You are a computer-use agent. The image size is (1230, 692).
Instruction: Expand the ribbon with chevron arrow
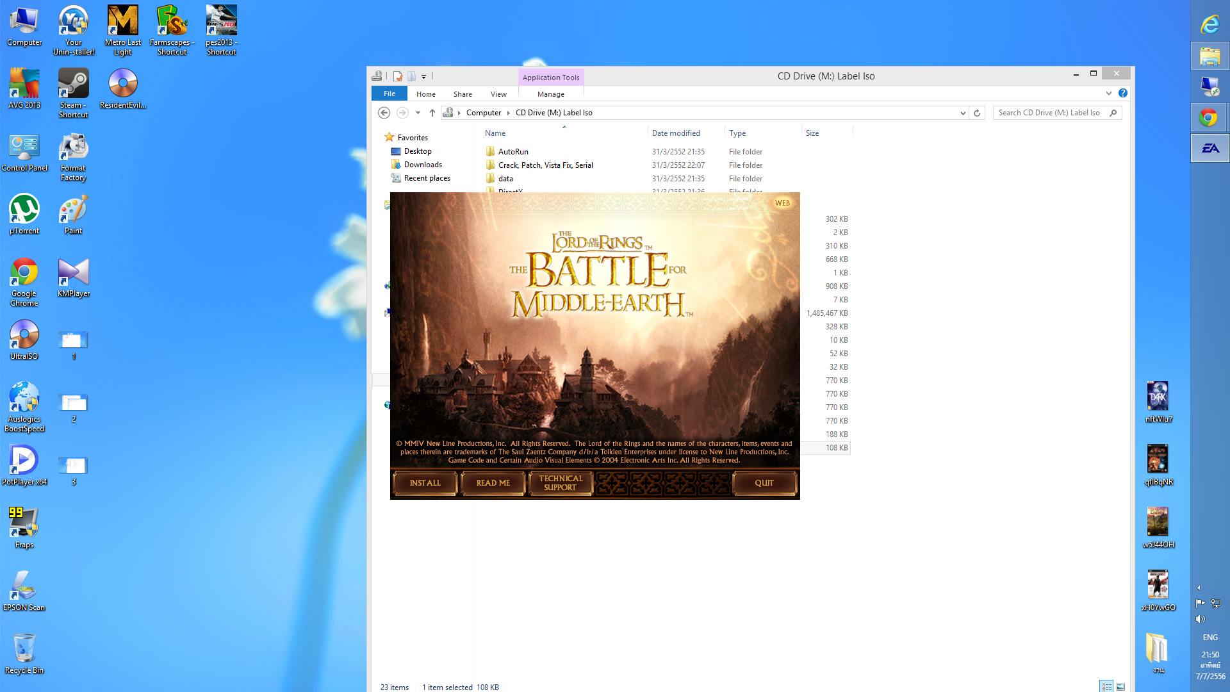(1109, 94)
